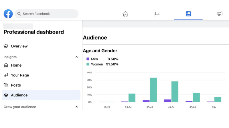Open the Home icon in top navigation
The height and width of the screenshot is (128, 229).
(x=125, y=14)
